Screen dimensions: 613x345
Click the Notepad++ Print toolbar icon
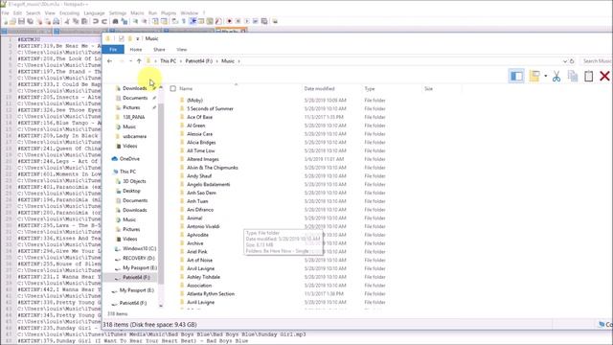[56, 21]
